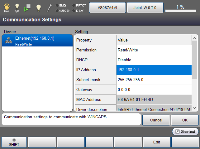This screenshot has height=149, width=200.
Task: Click the Value column header
Action: pos(154,40)
